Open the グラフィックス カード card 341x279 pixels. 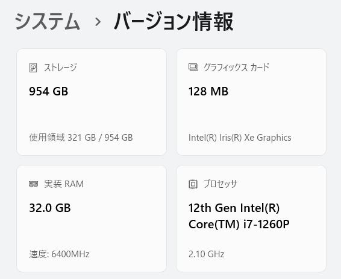click(251, 102)
